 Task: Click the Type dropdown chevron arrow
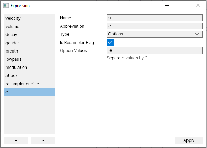coord(197,34)
